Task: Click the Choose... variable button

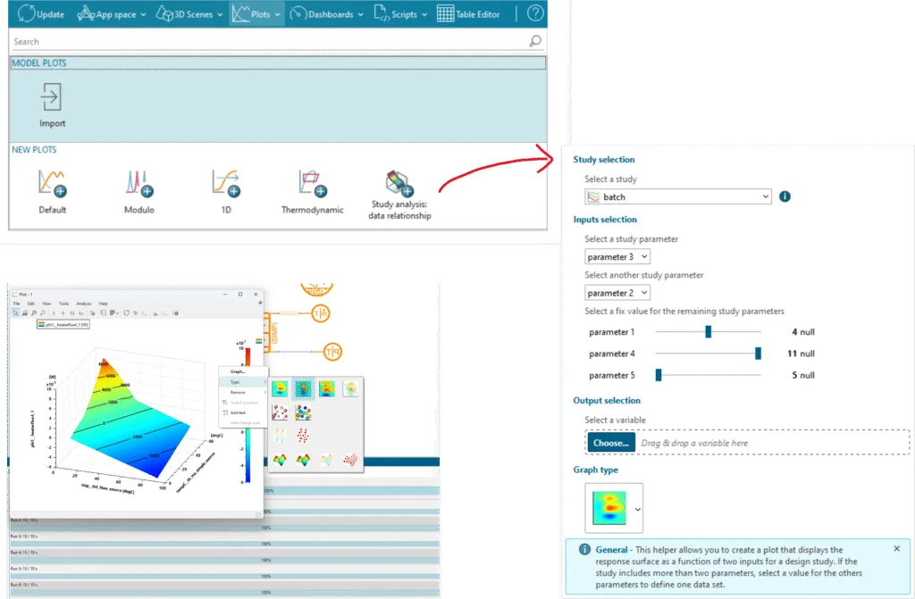Action: click(611, 443)
